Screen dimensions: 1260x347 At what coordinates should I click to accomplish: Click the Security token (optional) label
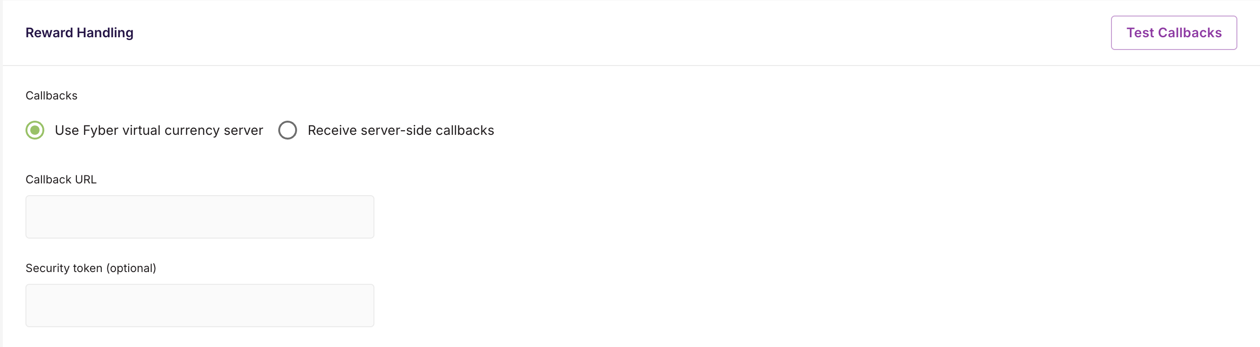click(x=91, y=268)
